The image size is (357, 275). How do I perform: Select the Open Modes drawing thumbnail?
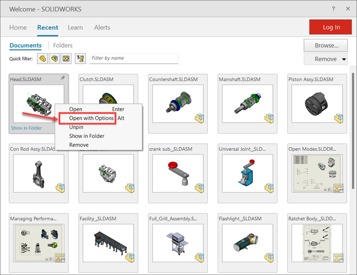pyautogui.click(x=317, y=173)
